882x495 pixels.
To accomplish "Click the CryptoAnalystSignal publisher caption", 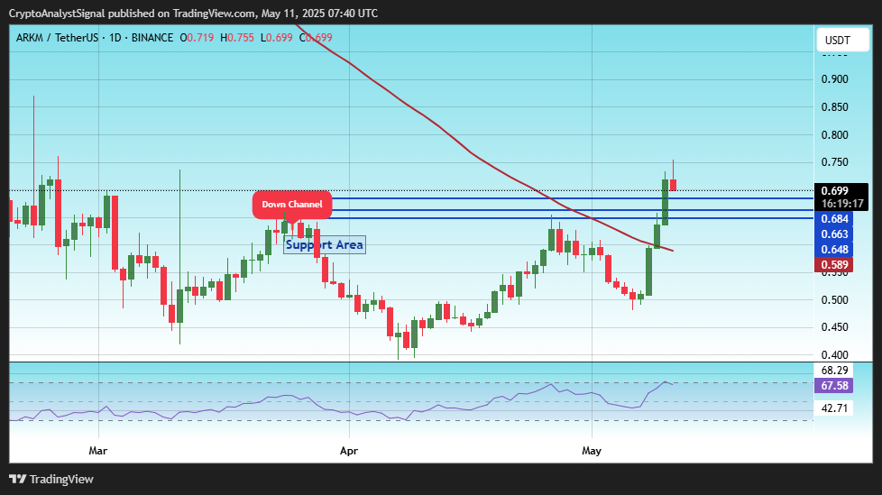I will 194,13.
